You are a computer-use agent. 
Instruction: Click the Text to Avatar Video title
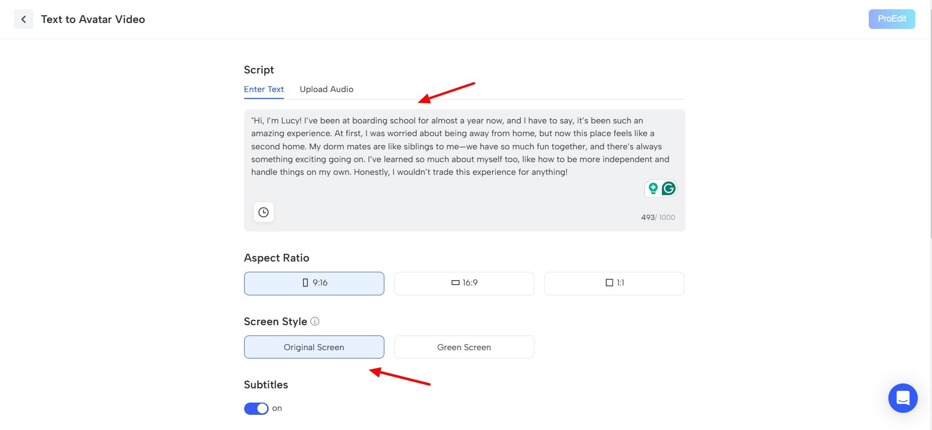93,20
